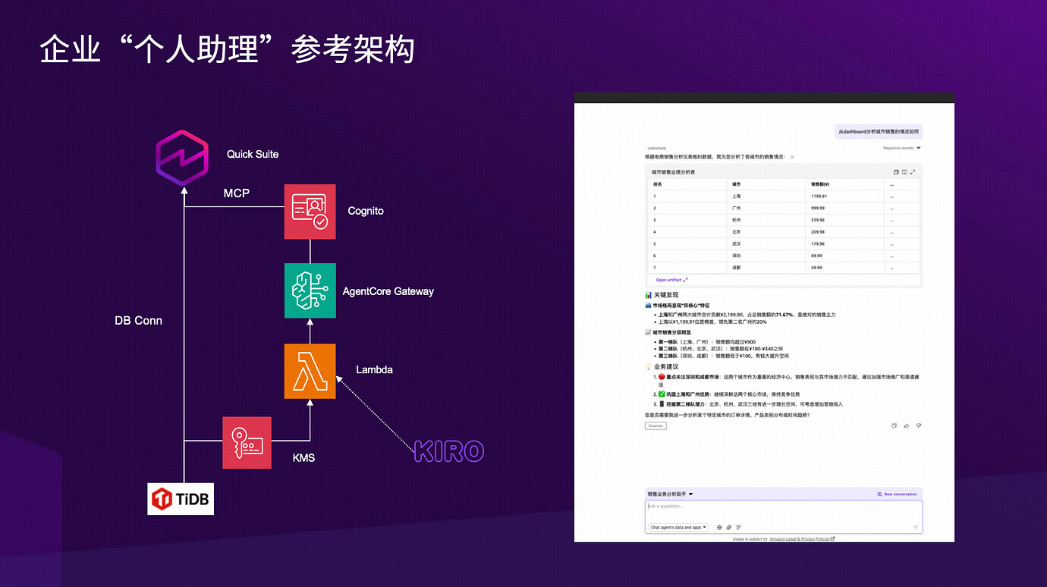Give the response a thumbs up
Screen dimensions: 1047x587
pyautogui.click(x=906, y=425)
